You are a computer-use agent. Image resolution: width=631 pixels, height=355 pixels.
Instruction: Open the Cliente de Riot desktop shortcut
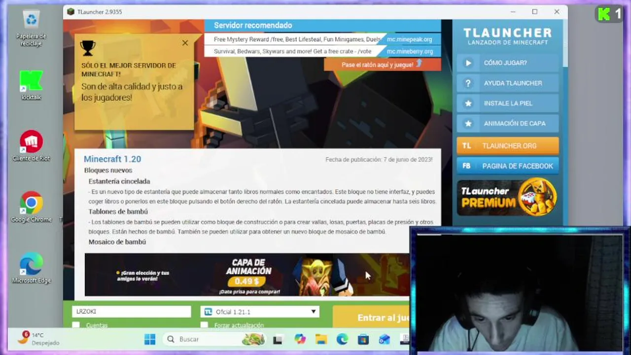click(x=31, y=146)
